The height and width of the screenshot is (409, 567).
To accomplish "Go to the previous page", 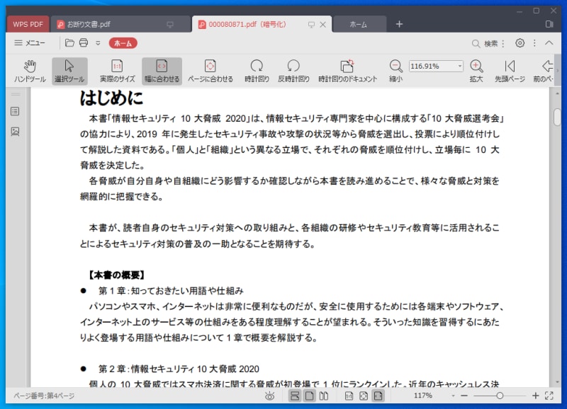I will click(544, 71).
